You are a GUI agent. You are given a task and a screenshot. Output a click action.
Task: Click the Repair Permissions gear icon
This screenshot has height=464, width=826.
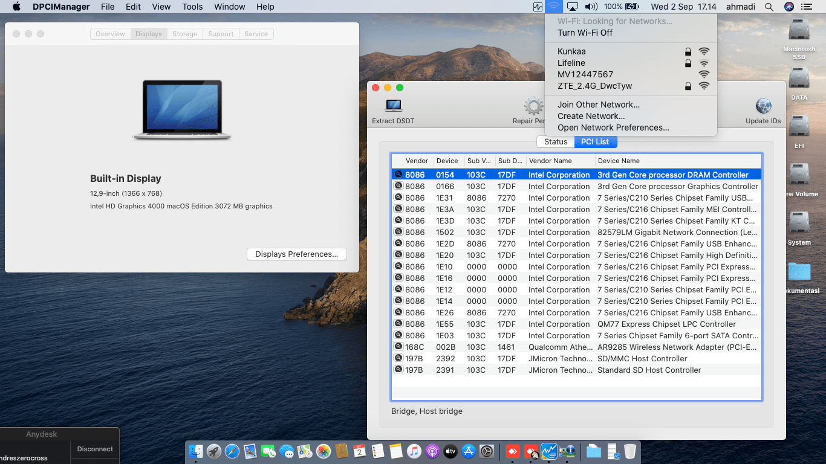[533, 106]
